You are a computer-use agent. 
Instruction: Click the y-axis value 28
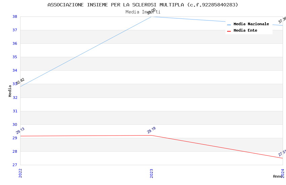[15, 152]
